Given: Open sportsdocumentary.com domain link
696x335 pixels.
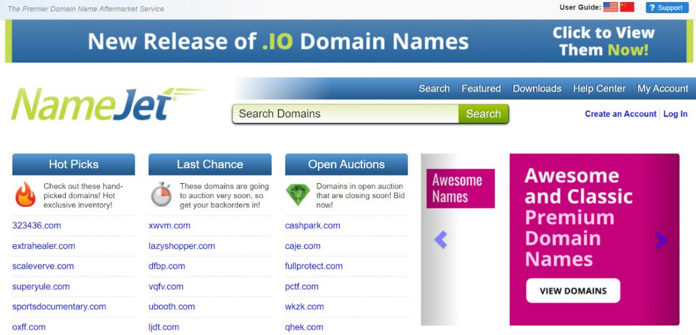Looking at the screenshot, I should point(59,307).
